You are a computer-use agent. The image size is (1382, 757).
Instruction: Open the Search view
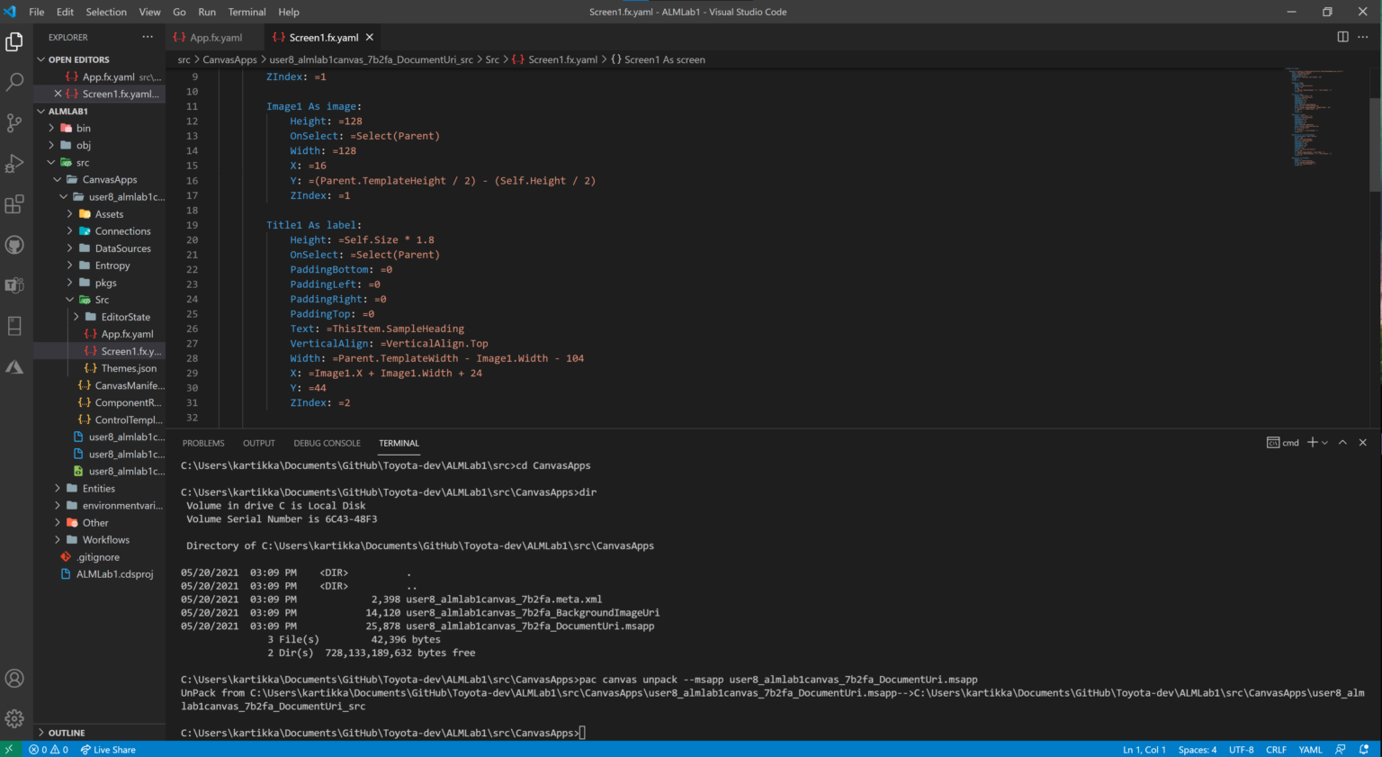pyautogui.click(x=14, y=82)
